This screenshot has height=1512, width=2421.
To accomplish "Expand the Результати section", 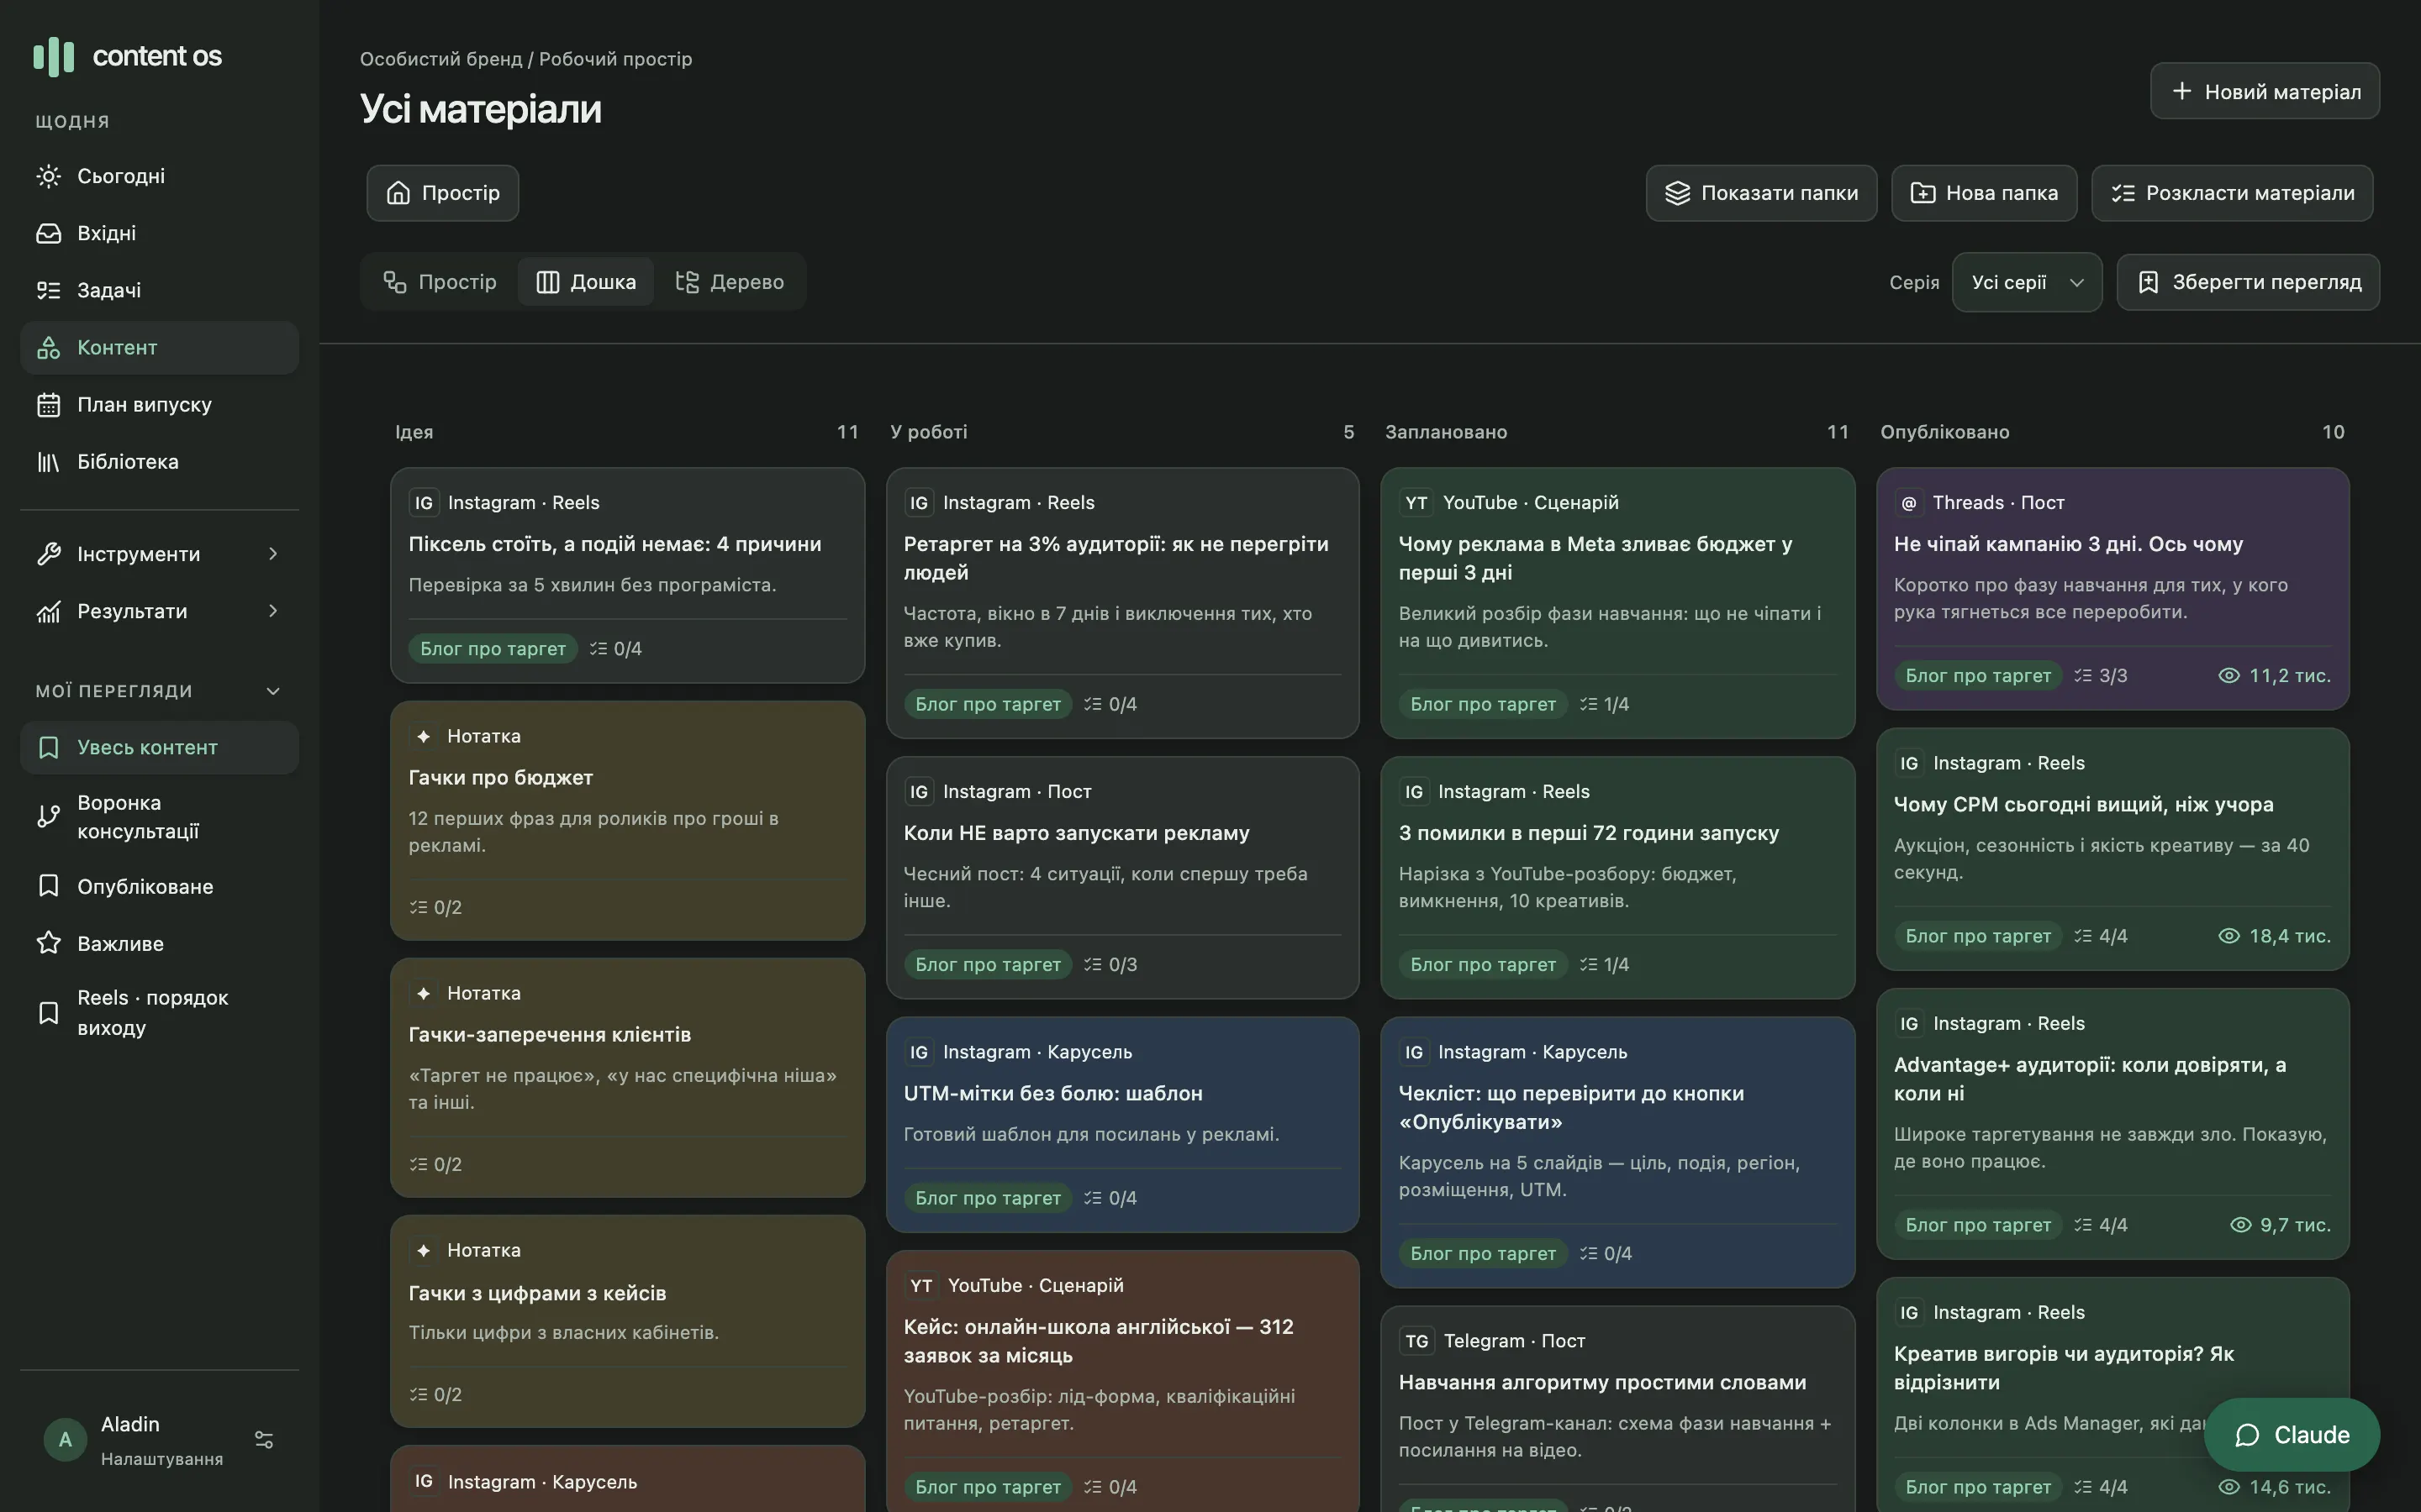I will (160, 611).
